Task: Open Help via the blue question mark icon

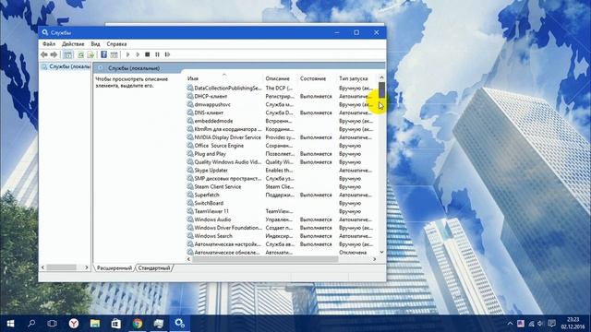Action: pyautogui.click(x=103, y=54)
